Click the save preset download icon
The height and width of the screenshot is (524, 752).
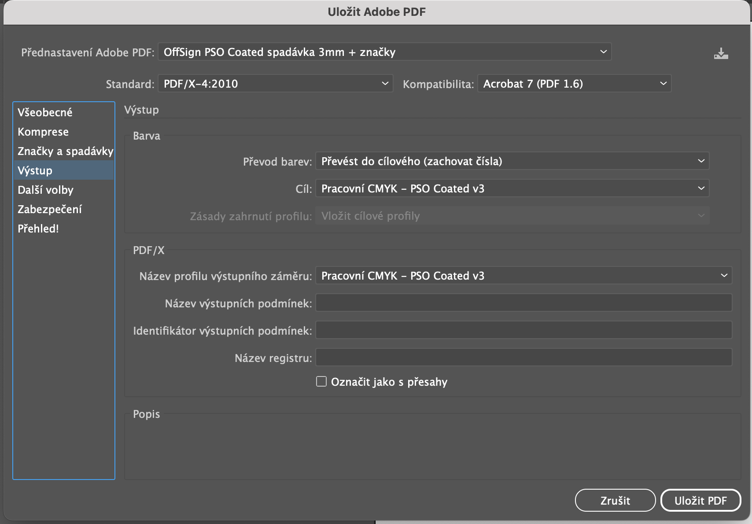click(x=721, y=54)
